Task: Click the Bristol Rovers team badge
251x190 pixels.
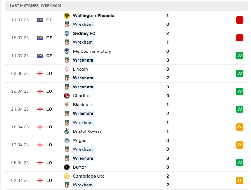Action: click(67, 131)
